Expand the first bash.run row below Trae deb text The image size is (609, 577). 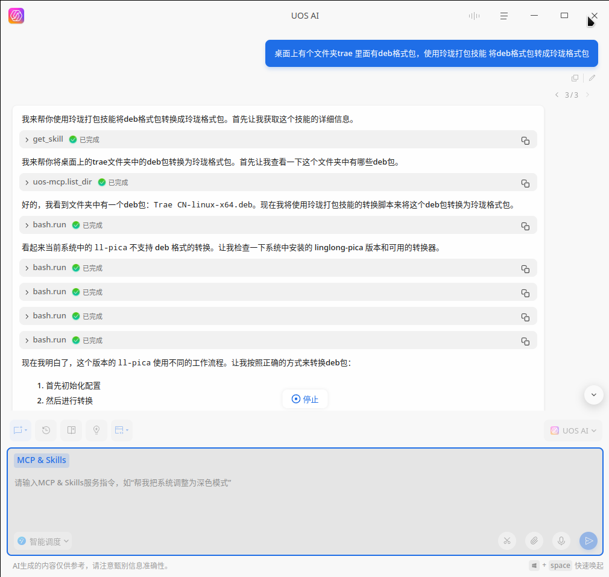27,225
